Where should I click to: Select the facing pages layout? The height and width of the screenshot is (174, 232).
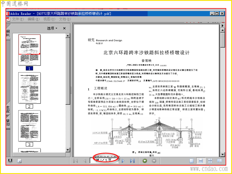[x=220, y=161]
